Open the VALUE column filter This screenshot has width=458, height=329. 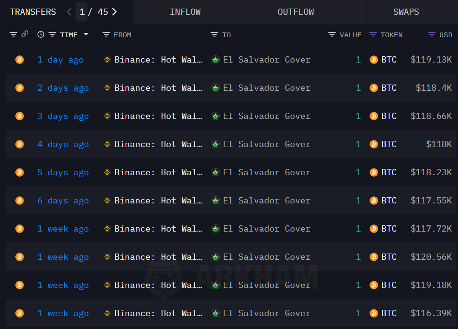pyautogui.click(x=332, y=34)
